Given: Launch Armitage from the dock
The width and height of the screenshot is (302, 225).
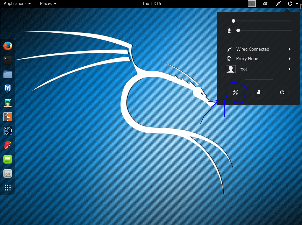Looking at the screenshot, I should 8,103.
